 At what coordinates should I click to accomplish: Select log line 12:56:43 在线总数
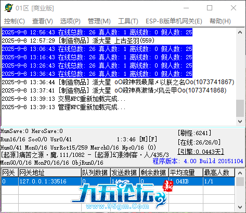pos(97,32)
